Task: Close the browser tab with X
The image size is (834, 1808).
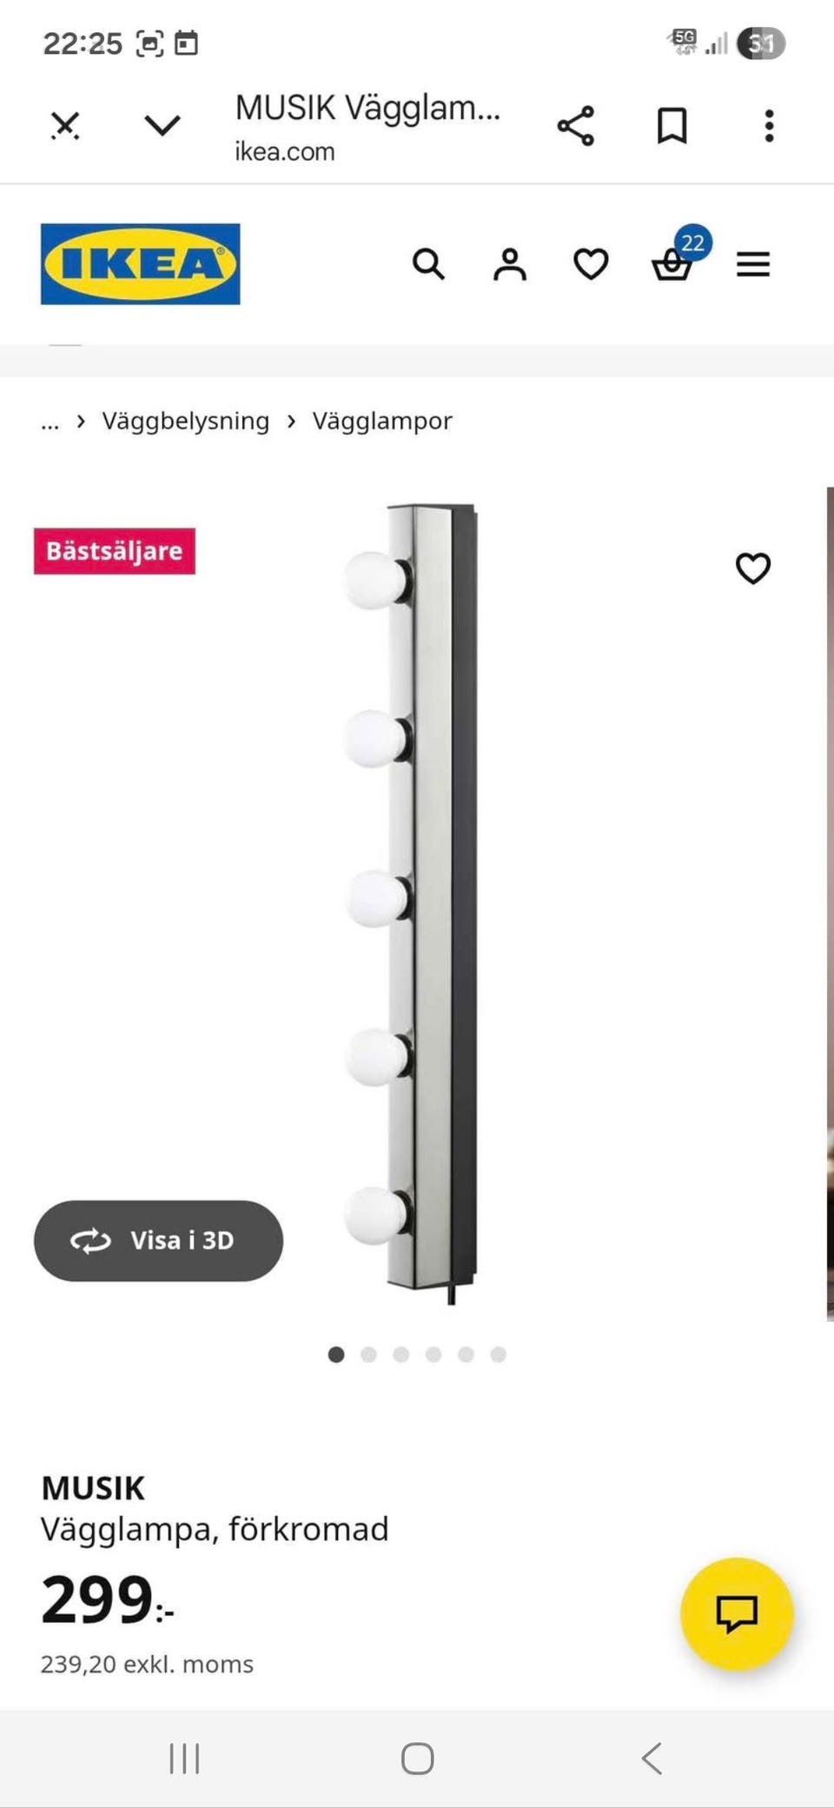Action: 64,126
